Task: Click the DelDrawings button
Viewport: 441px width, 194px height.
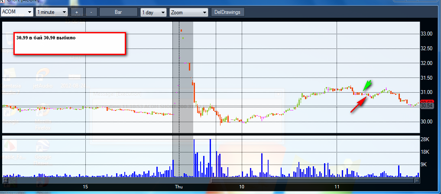Action: (x=227, y=12)
